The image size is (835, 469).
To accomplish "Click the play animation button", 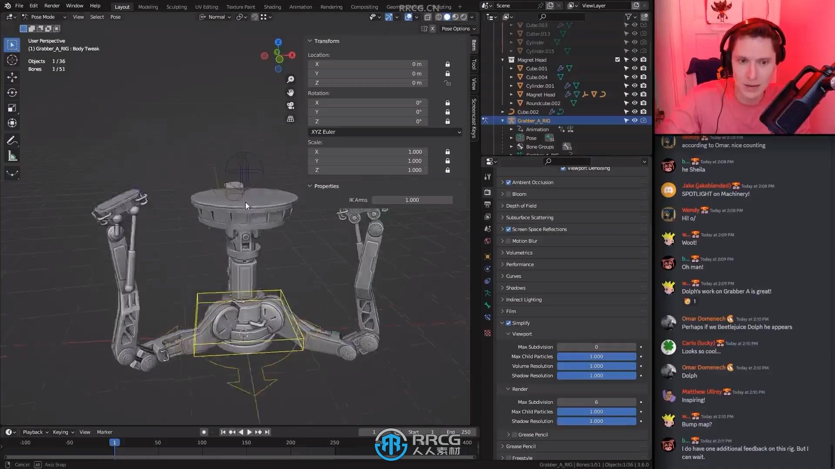I will 249,432.
